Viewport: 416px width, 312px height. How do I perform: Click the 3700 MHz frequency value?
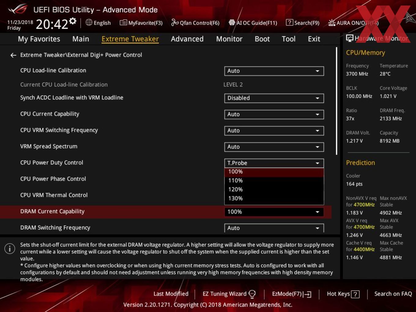[357, 74]
